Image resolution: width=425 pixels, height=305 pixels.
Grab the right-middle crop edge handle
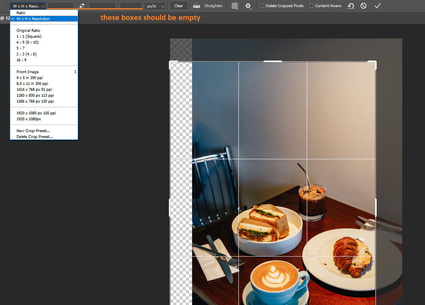[x=375, y=208]
